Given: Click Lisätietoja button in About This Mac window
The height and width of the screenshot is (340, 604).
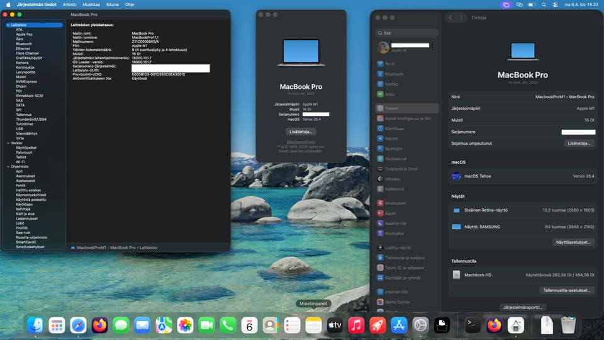Looking at the screenshot, I should (x=301, y=132).
